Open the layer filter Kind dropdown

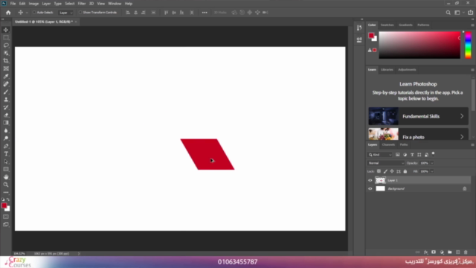[380, 155]
